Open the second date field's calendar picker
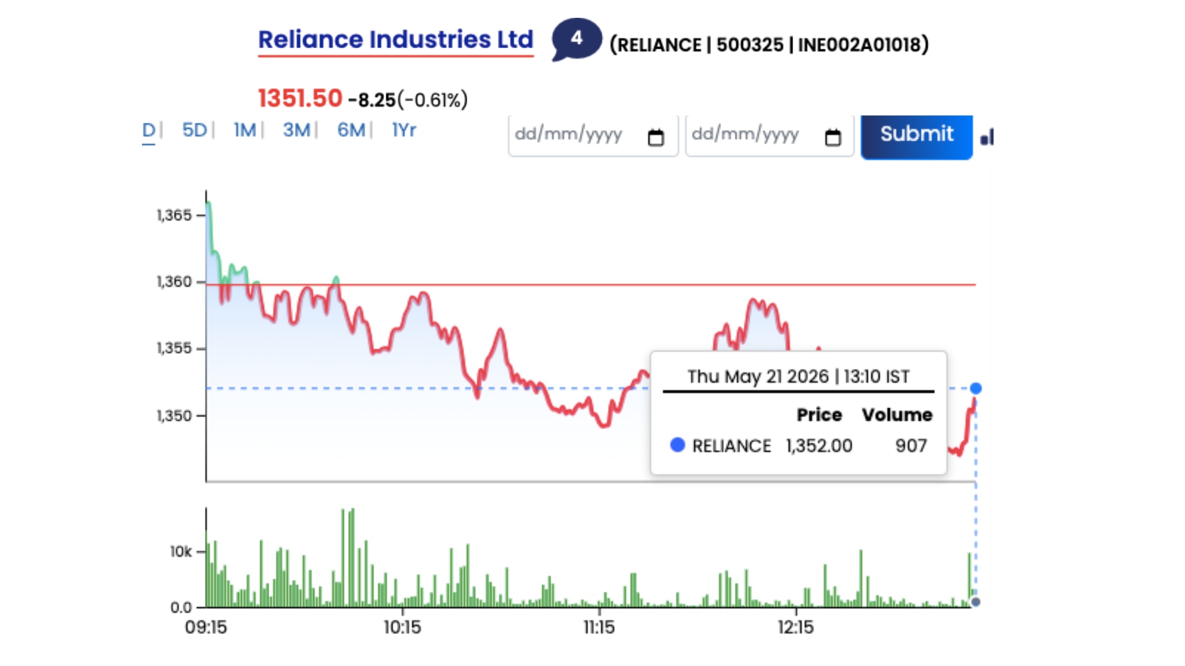Image resolution: width=1185 pixels, height=666 pixels. pos(833,137)
